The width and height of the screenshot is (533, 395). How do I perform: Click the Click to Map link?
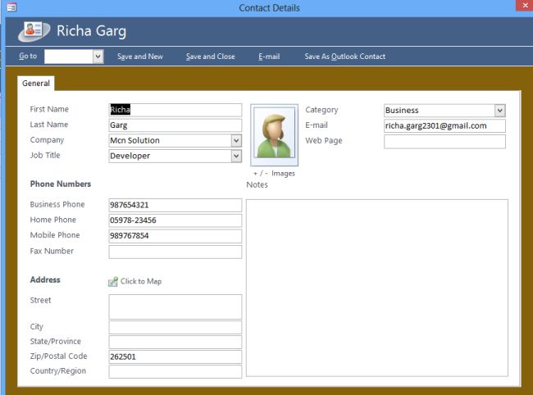click(x=141, y=281)
